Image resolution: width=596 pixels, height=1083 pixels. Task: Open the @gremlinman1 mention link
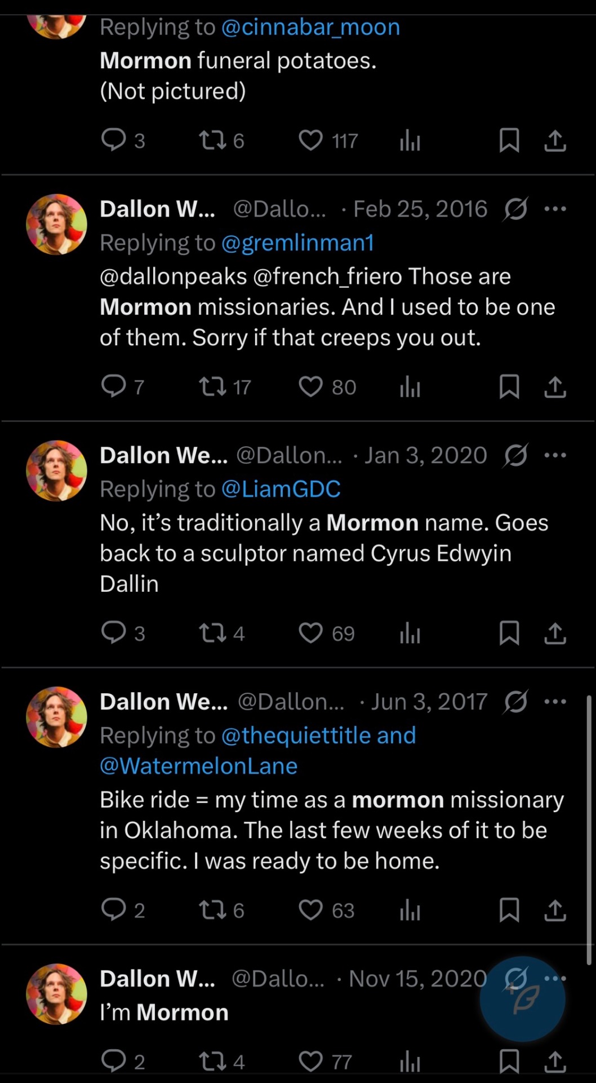297,243
